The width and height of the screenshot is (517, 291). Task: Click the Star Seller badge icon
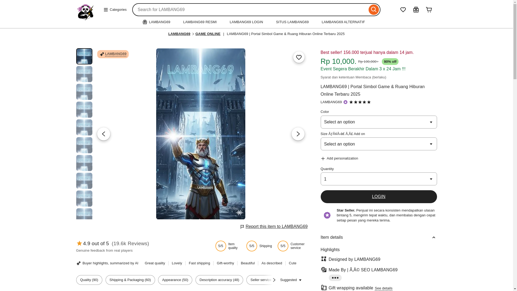327,215
